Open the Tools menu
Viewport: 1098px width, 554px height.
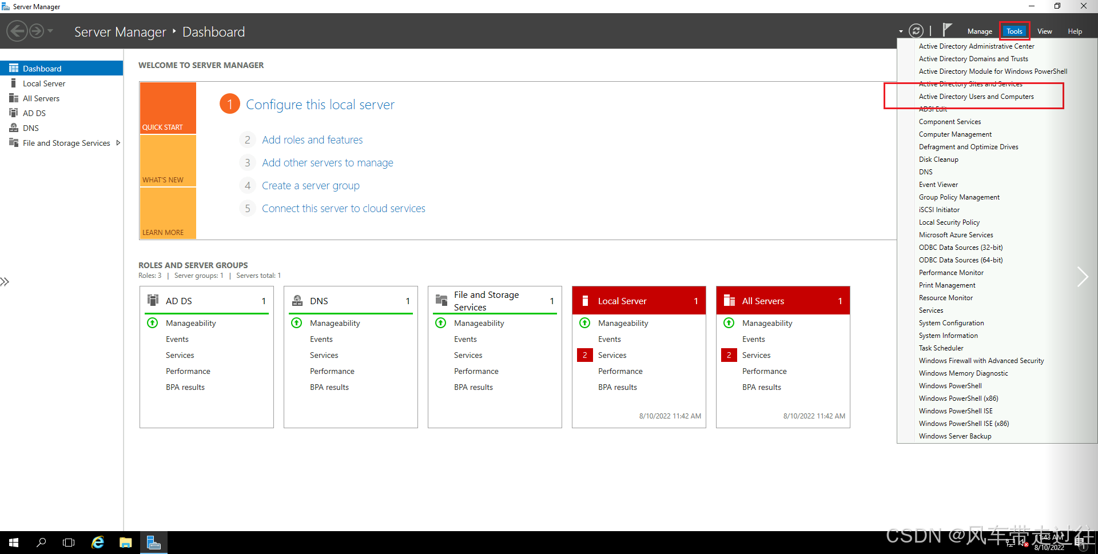pyautogui.click(x=1015, y=31)
